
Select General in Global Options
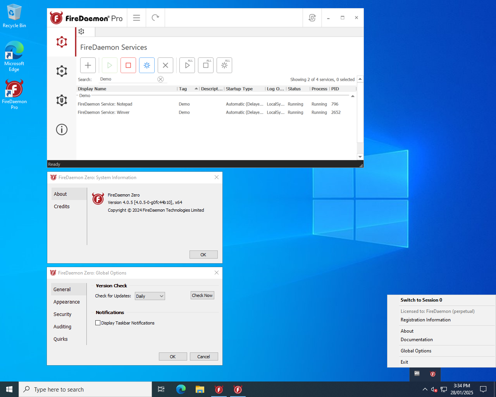coord(69,289)
